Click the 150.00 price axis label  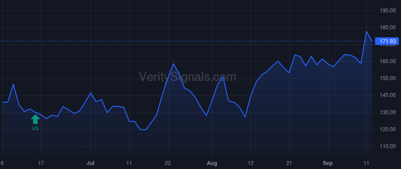tap(388, 78)
